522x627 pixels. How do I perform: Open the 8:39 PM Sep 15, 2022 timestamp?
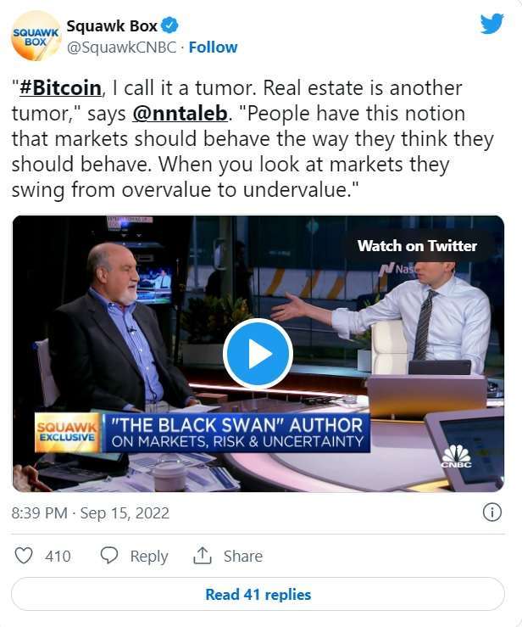click(91, 513)
